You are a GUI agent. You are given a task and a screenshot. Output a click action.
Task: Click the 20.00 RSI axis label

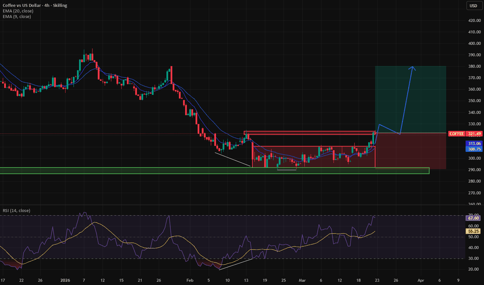pos(473,269)
